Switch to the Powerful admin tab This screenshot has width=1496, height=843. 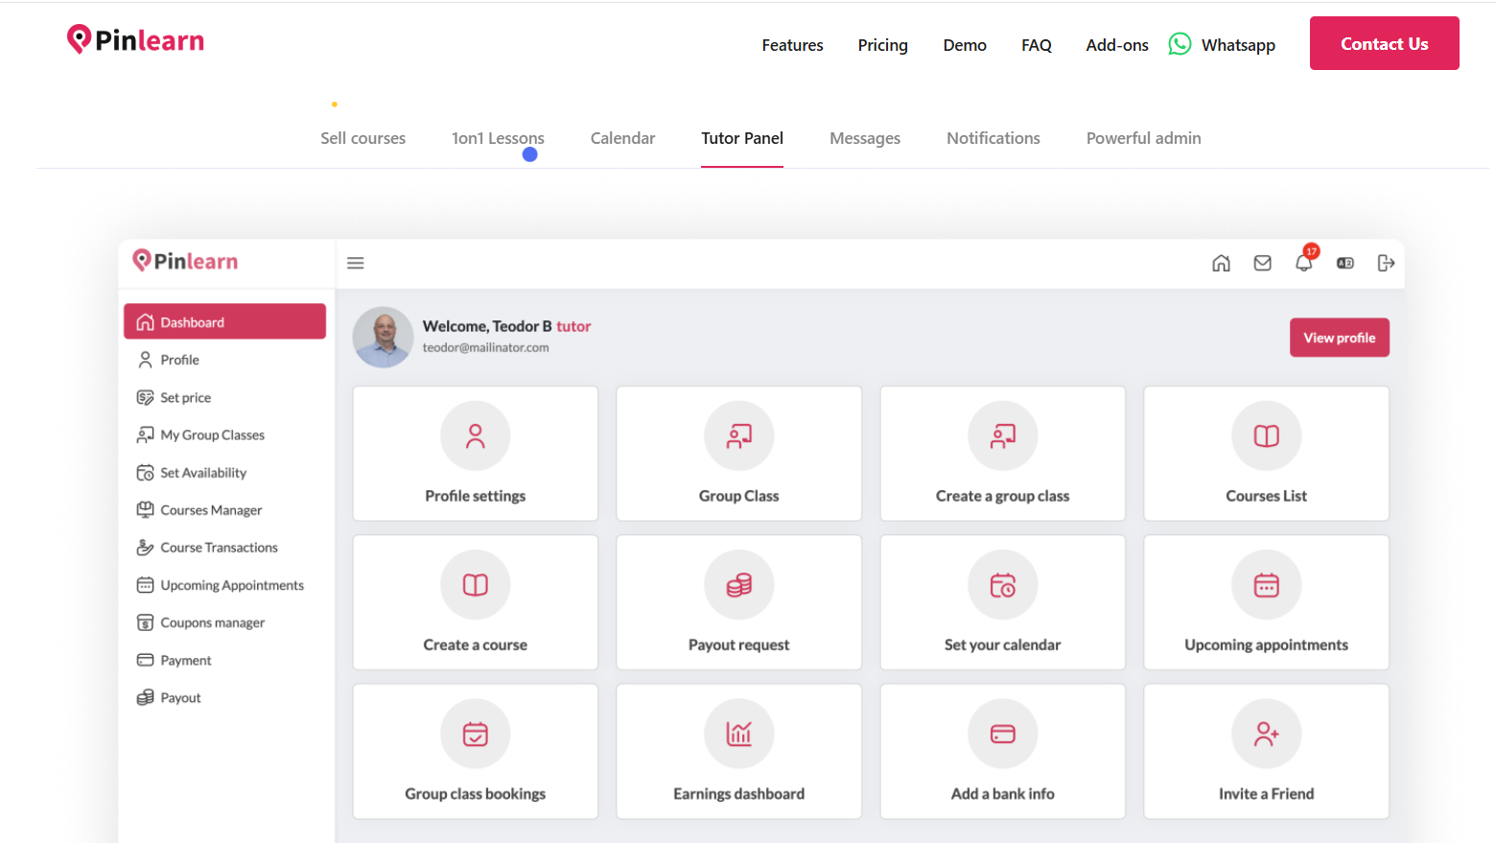tap(1143, 138)
